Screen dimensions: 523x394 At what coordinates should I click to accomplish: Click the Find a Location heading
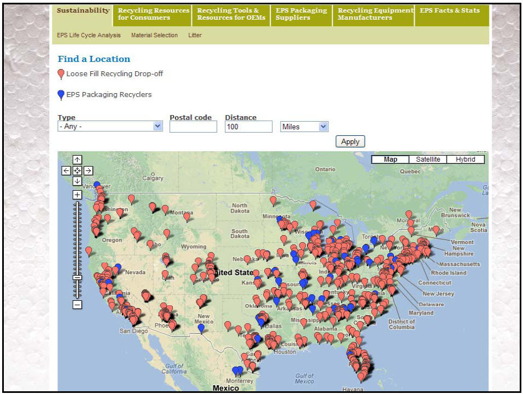tap(94, 59)
